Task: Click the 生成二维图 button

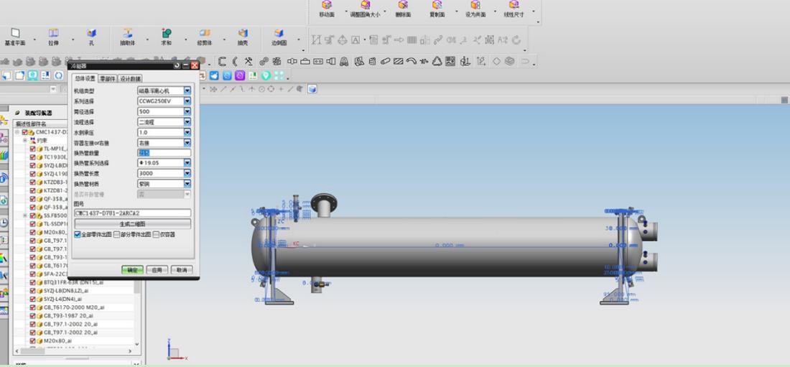Action: pos(132,224)
